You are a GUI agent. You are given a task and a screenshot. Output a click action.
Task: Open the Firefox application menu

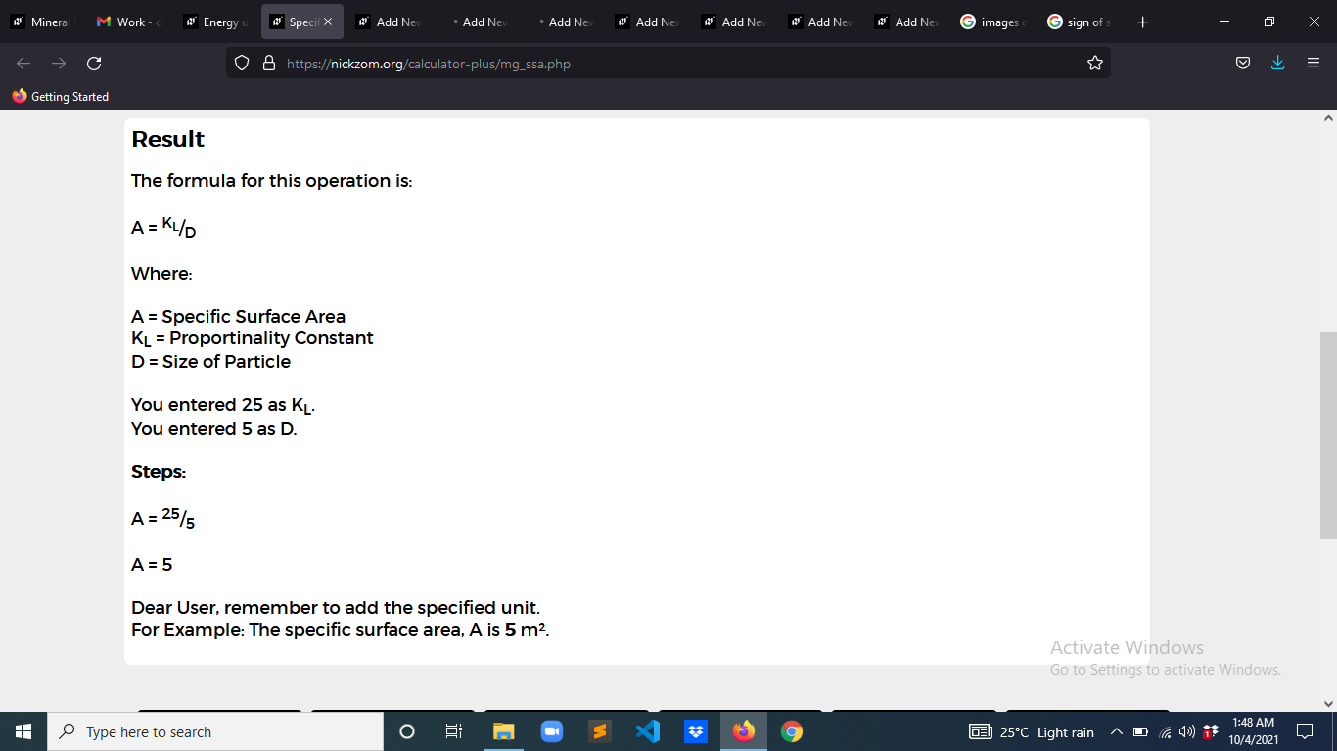click(x=1314, y=64)
